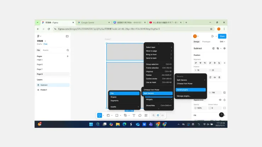Add a new page with plus icon
The width and height of the screenshot is (262, 147).
(68, 56)
